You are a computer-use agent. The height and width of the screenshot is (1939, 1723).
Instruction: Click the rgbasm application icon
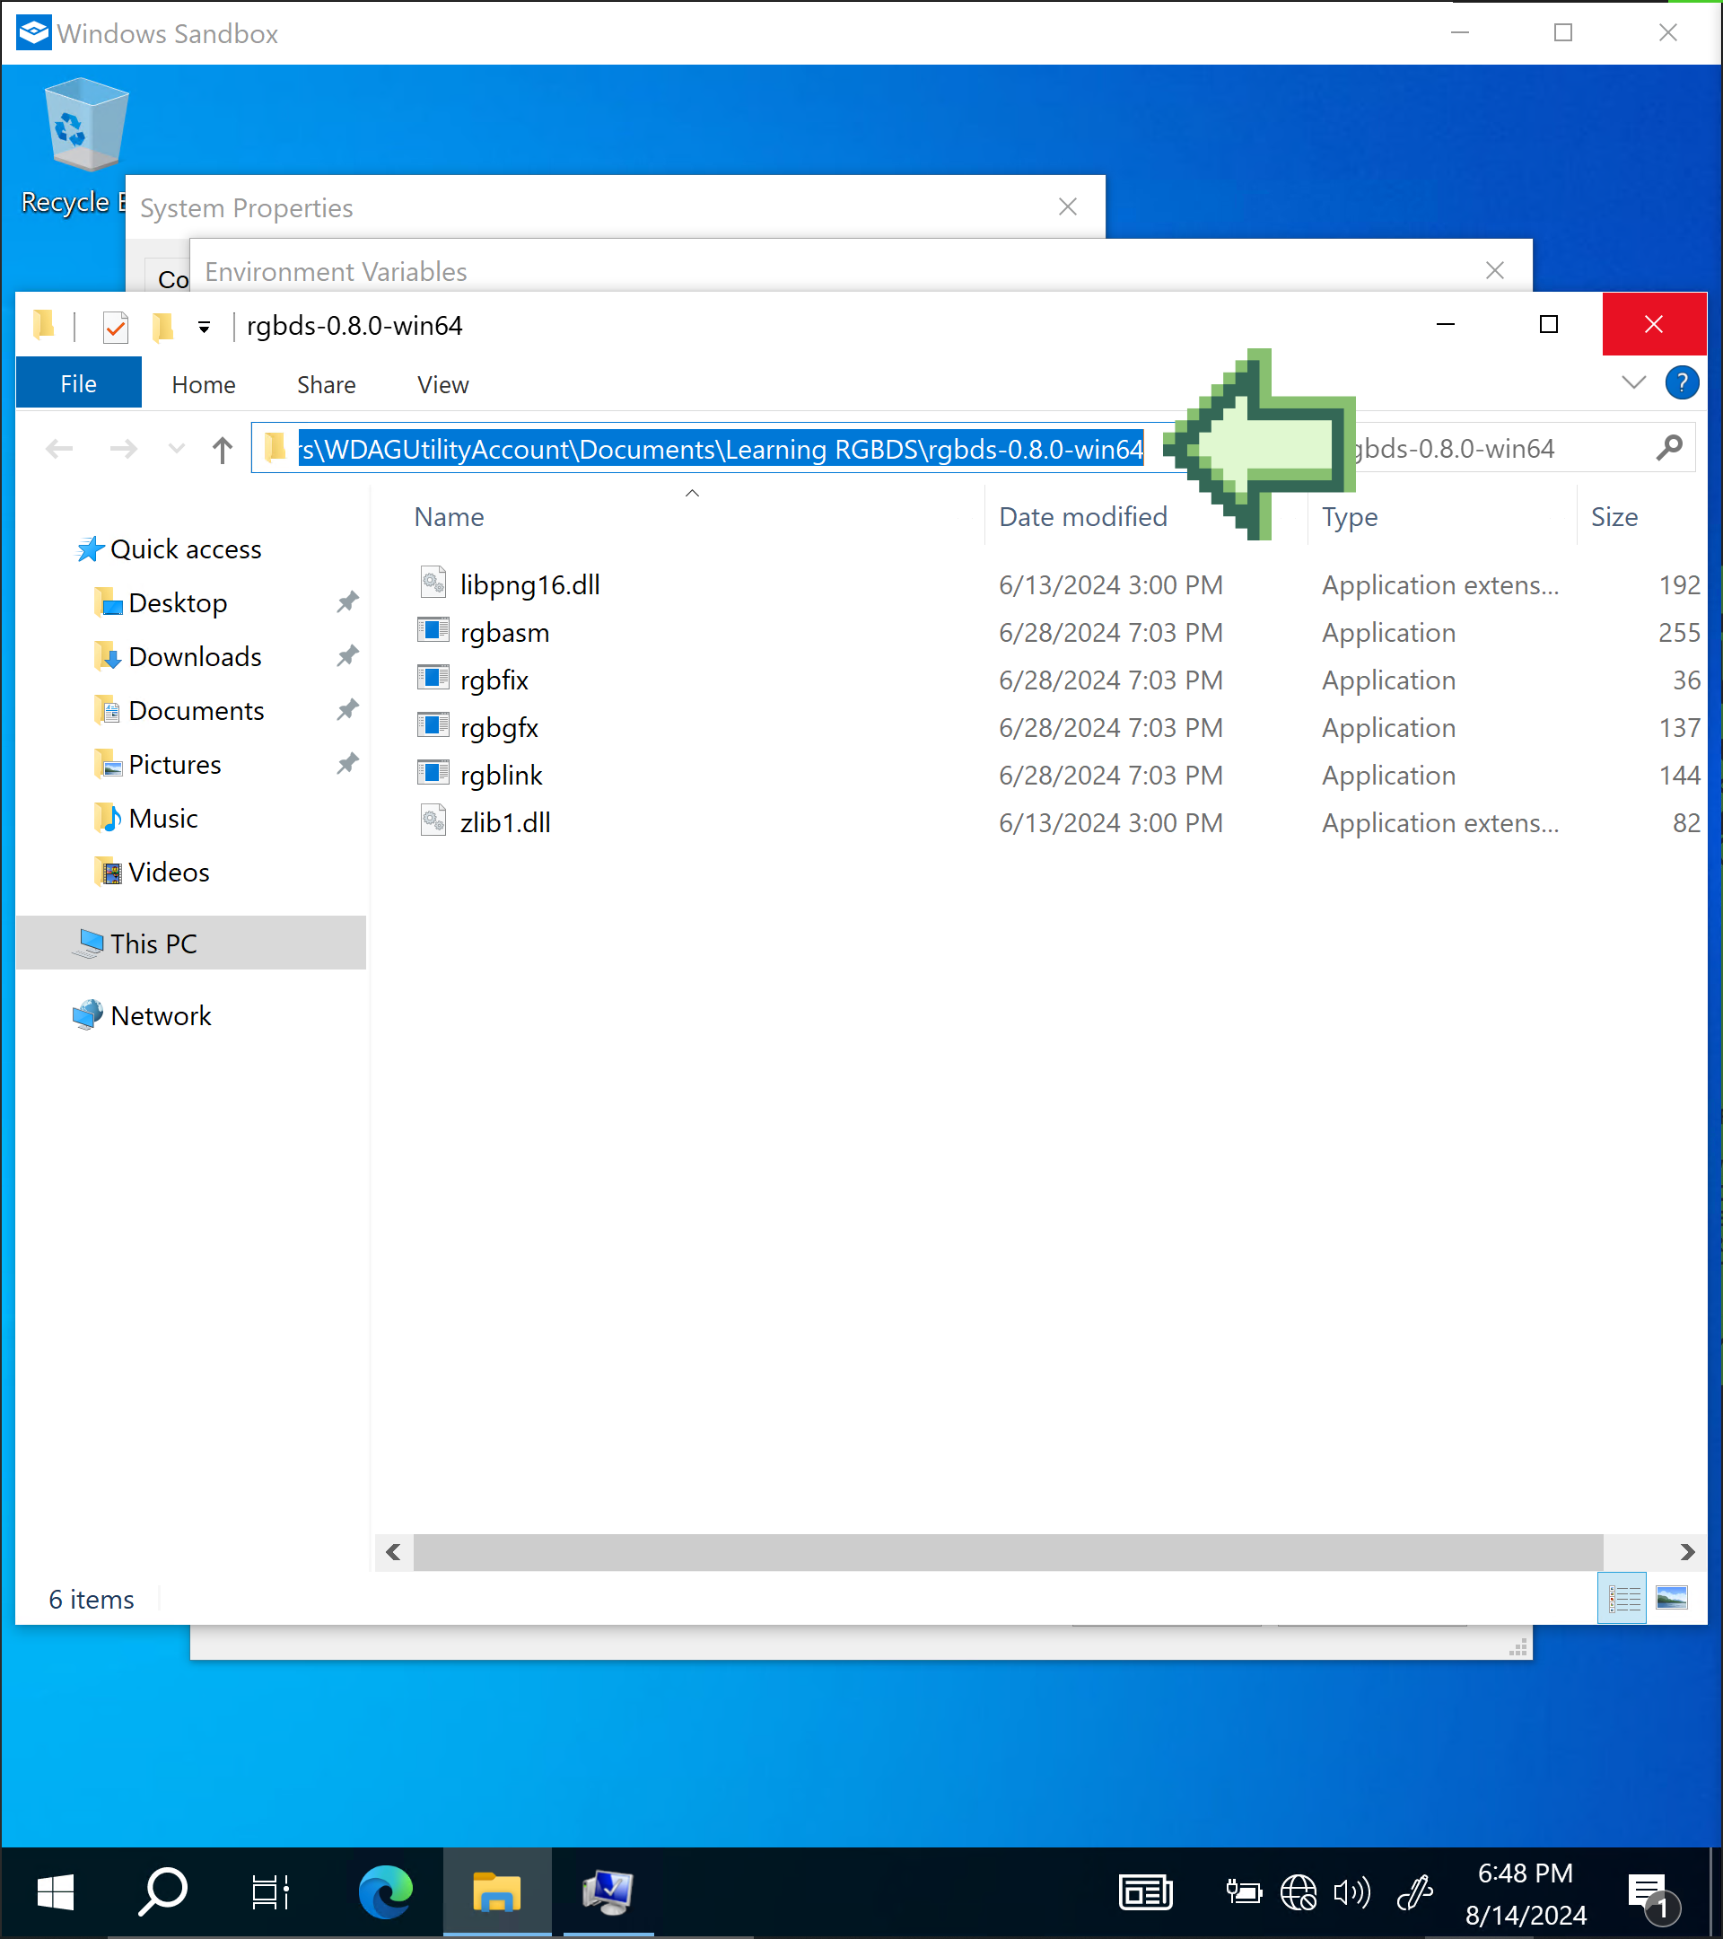click(x=436, y=632)
